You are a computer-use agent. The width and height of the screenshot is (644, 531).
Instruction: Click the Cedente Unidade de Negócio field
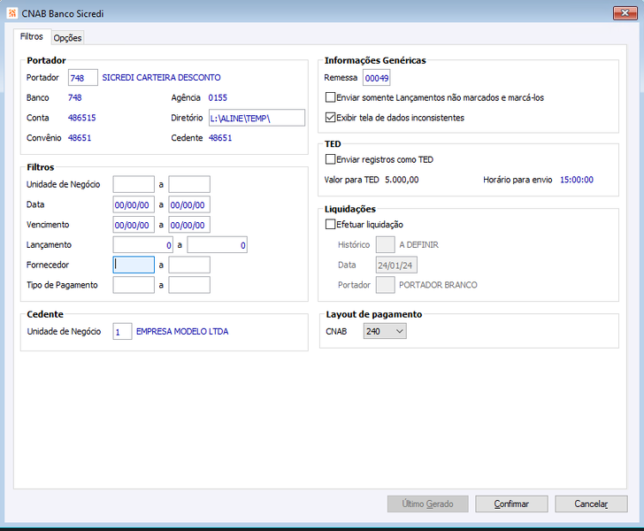[122, 332]
